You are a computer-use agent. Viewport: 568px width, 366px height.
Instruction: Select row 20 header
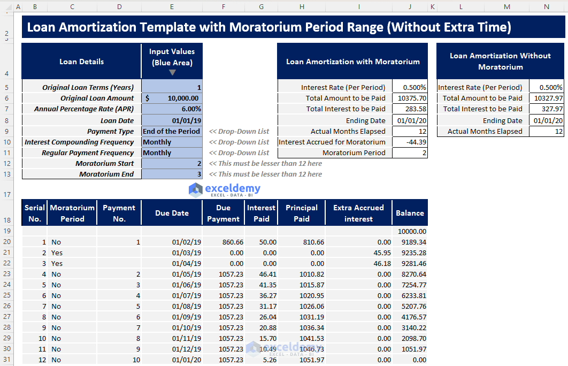click(x=7, y=242)
